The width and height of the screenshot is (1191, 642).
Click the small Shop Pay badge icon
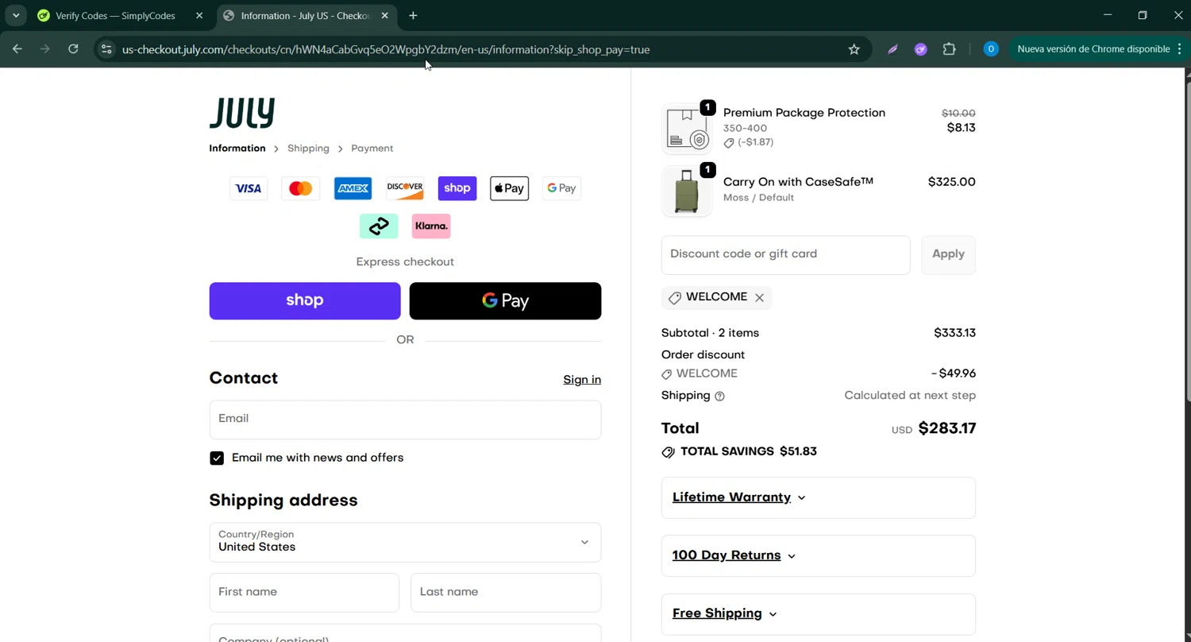tap(457, 188)
